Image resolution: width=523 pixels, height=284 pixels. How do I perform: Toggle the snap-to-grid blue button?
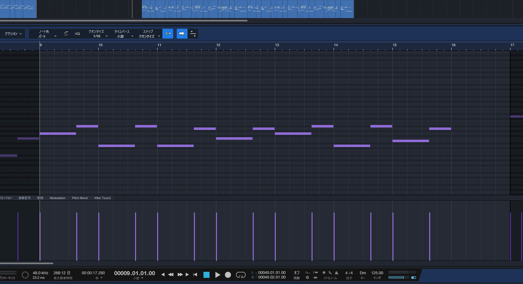click(168, 34)
